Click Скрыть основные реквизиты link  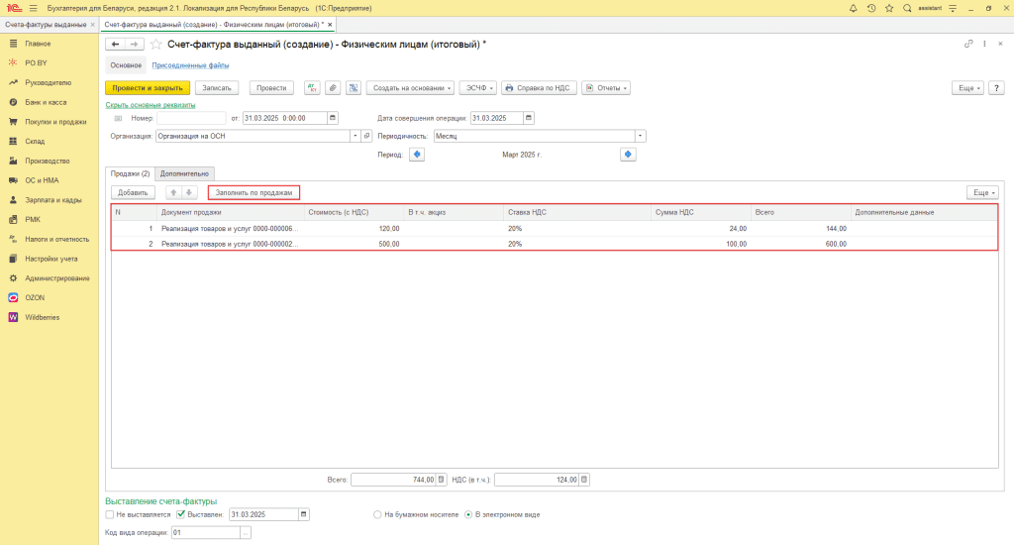151,105
